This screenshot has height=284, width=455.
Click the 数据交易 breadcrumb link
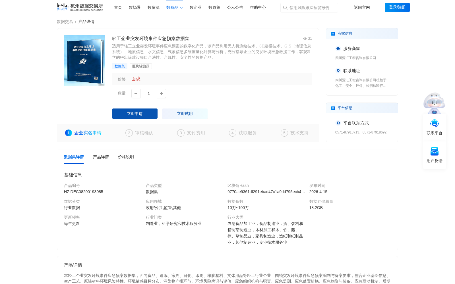65,22
